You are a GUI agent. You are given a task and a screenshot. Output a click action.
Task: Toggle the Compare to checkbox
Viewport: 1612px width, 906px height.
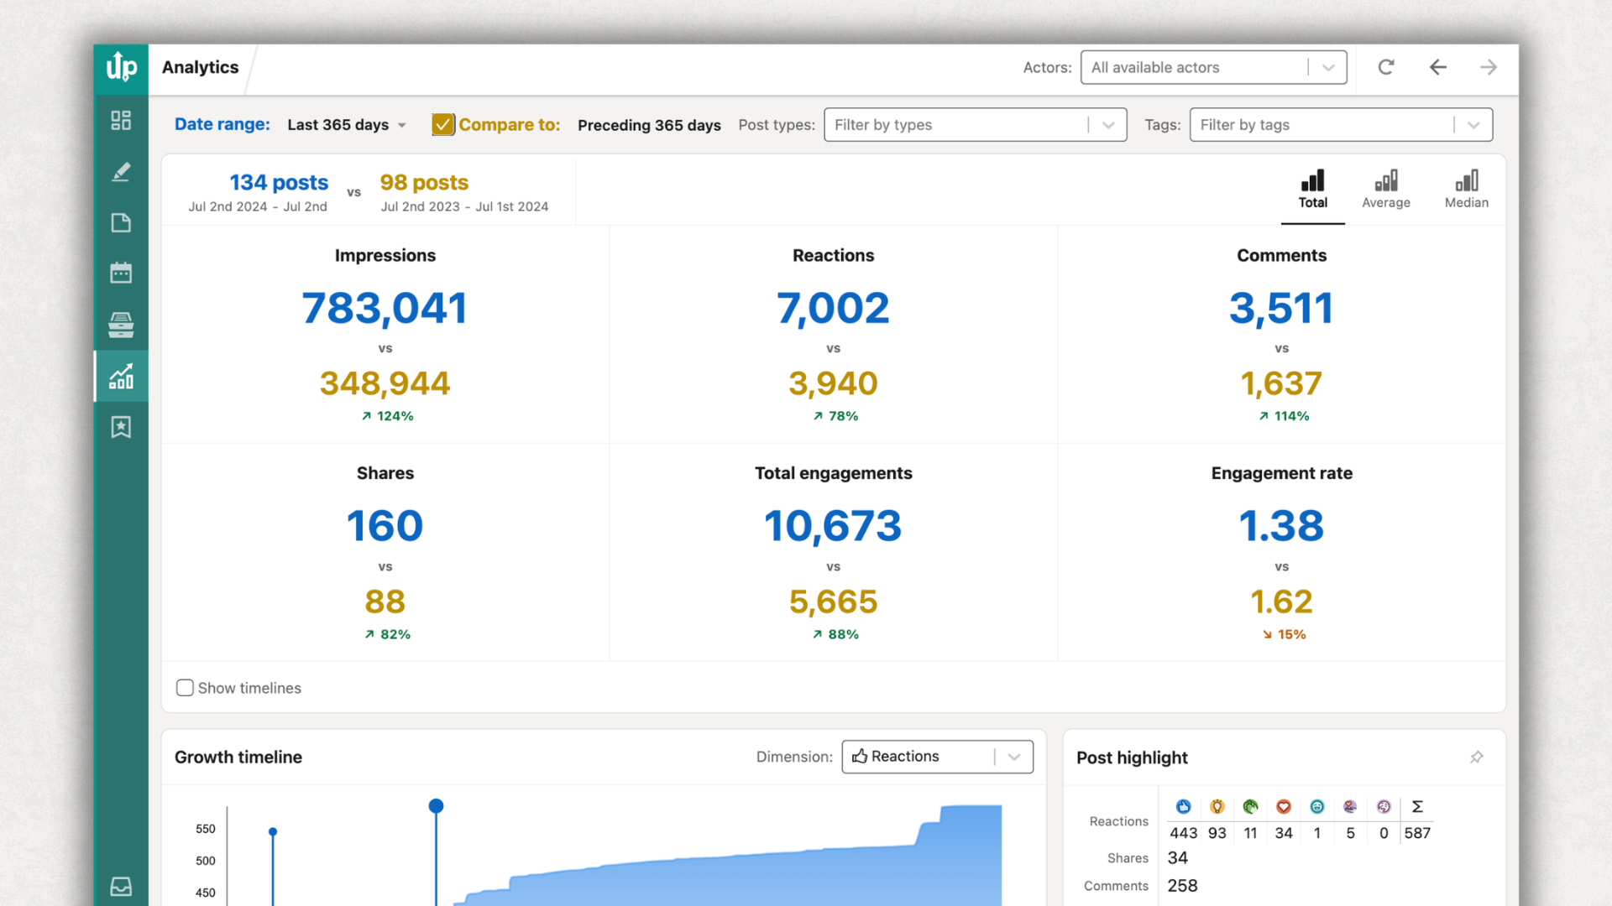(x=443, y=124)
